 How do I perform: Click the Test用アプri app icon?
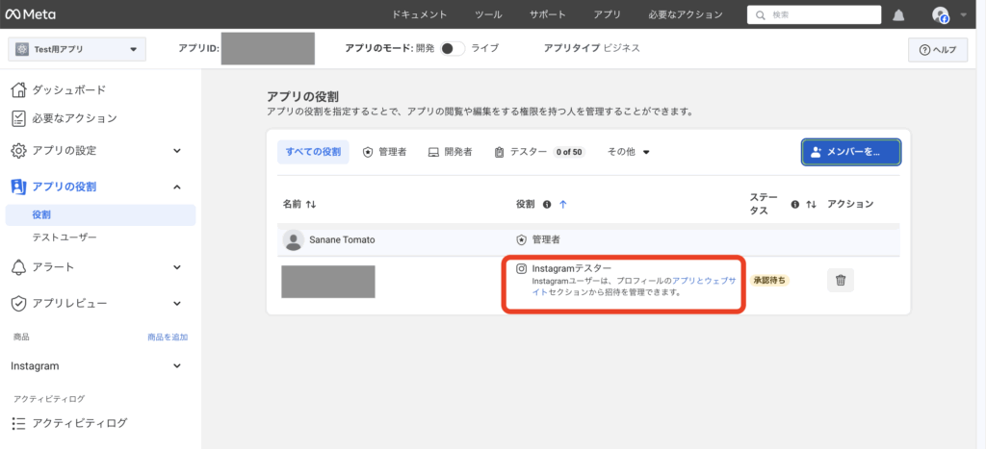23,50
